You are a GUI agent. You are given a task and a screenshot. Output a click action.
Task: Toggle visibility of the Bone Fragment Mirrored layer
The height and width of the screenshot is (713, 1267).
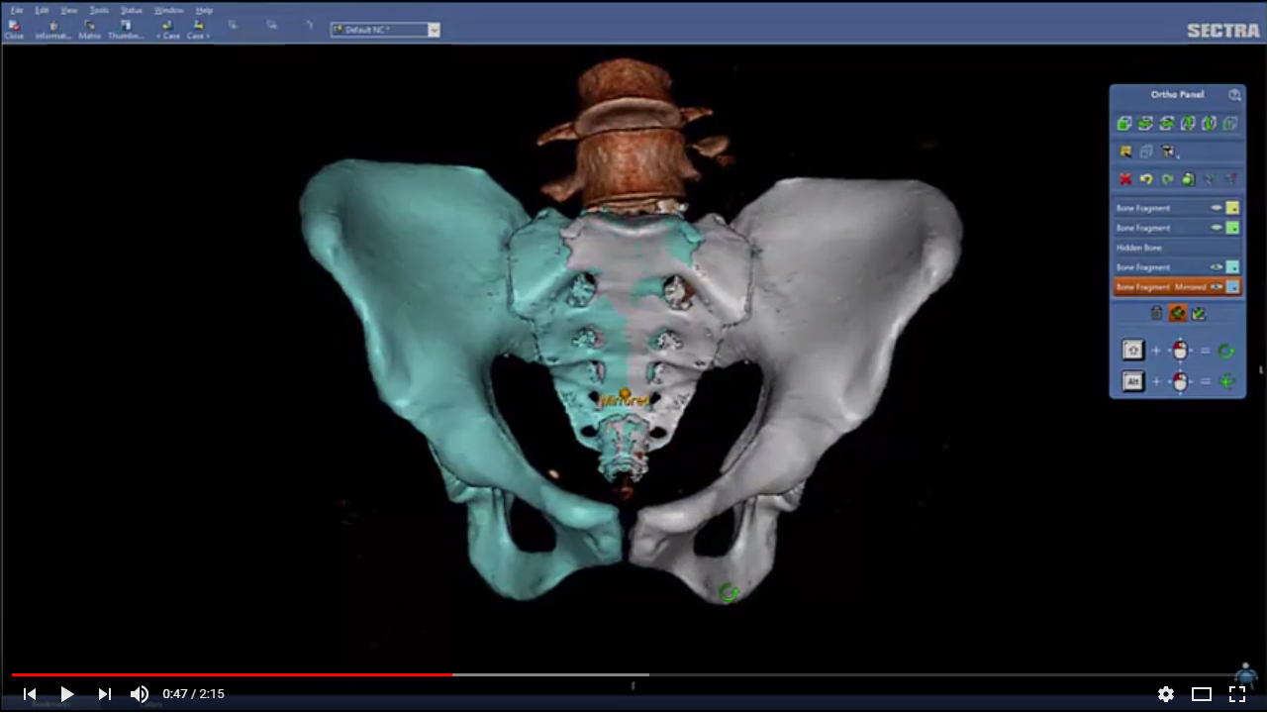click(x=1218, y=286)
